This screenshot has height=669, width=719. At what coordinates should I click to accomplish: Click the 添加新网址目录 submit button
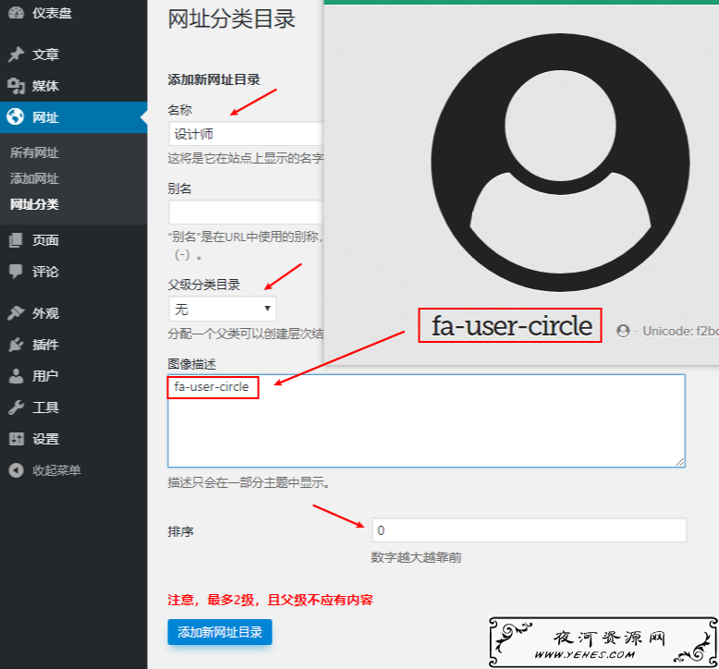click(x=220, y=632)
